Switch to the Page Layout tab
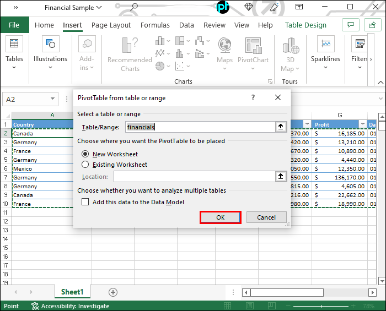Viewport: 386px width, 311px height. point(111,25)
